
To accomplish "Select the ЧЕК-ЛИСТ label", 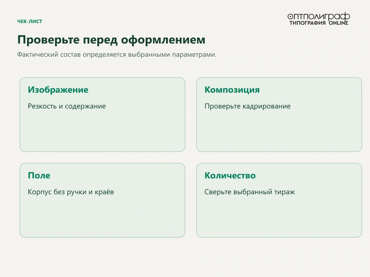I will 30,21.
